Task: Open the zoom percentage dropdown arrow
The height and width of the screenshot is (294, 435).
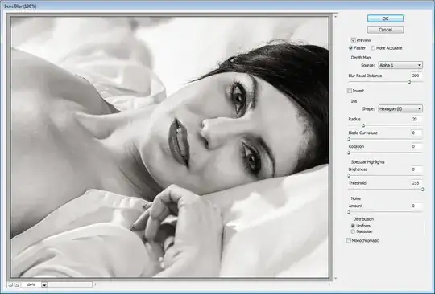Action: click(x=44, y=284)
